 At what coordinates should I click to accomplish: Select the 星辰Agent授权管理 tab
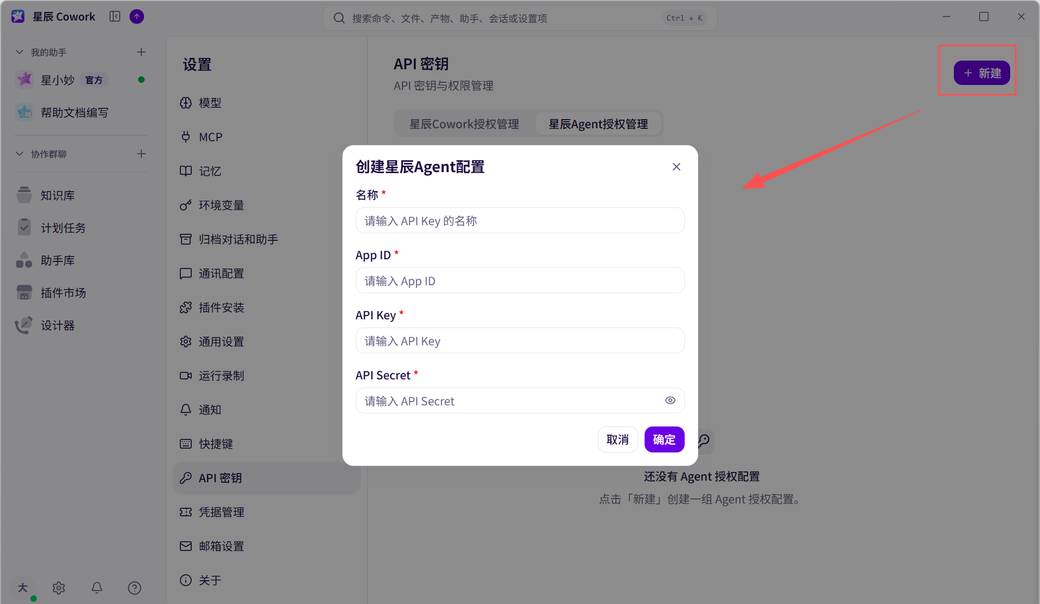point(598,124)
